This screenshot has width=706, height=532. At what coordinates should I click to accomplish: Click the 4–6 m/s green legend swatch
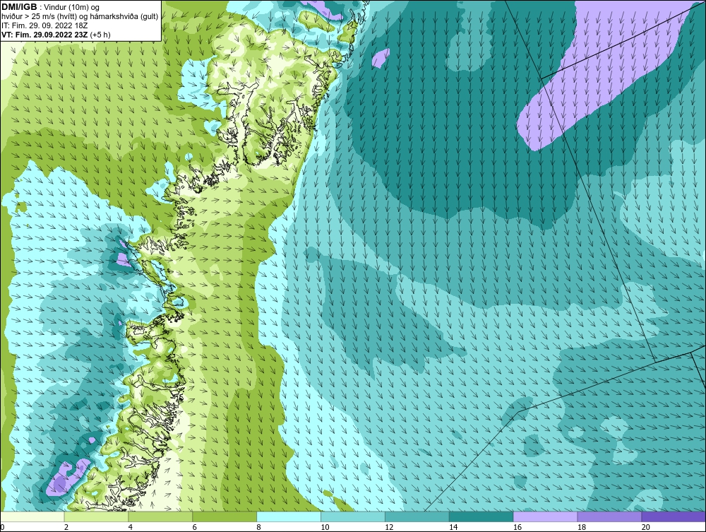tap(160, 516)
